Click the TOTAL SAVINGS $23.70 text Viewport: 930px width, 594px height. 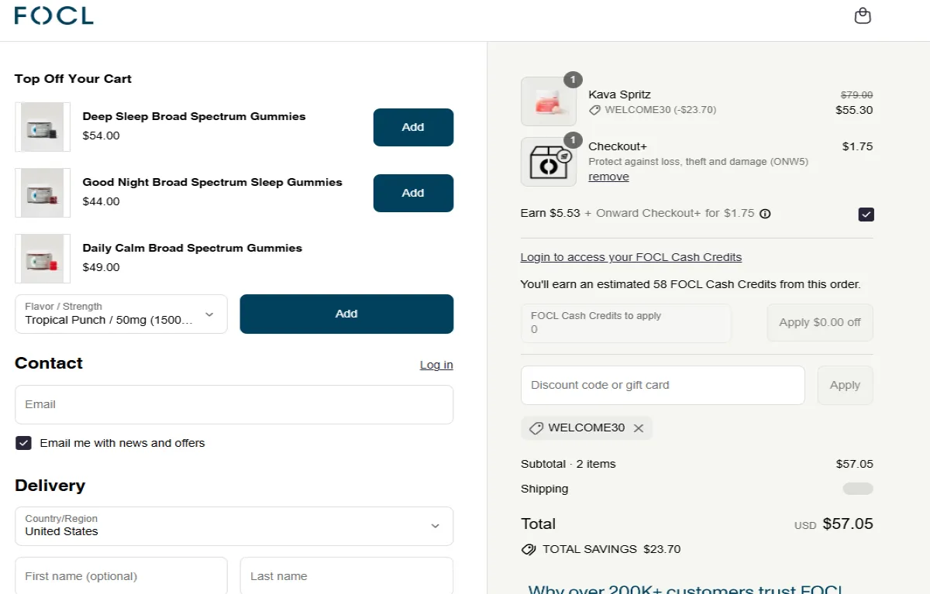click(611, 549)
